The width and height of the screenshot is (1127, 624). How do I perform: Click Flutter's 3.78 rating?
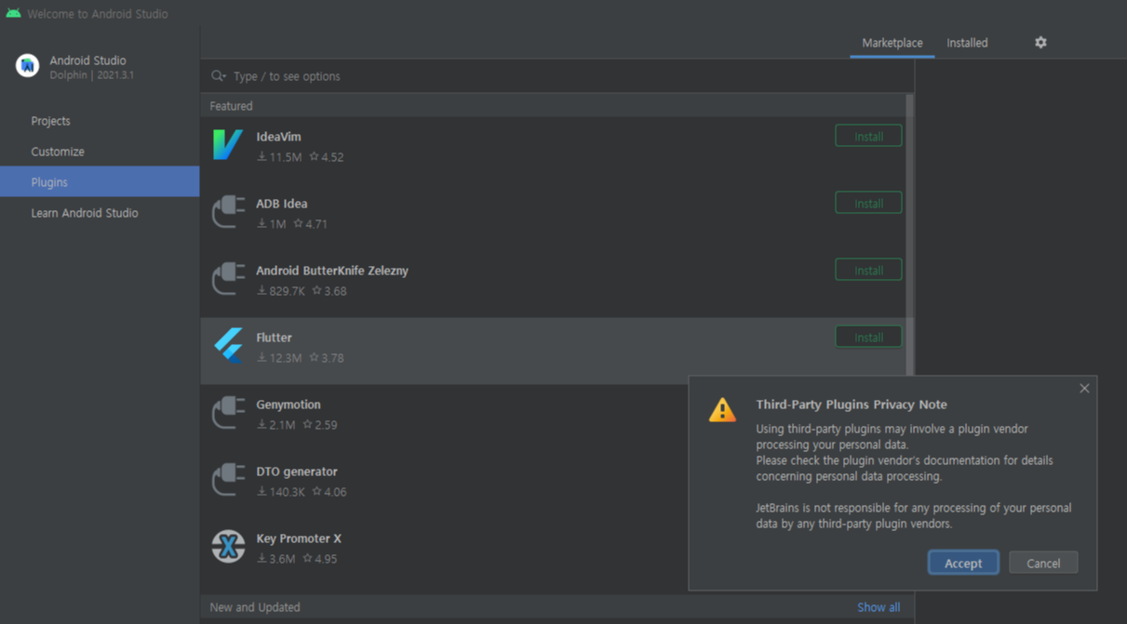point(327,358)
